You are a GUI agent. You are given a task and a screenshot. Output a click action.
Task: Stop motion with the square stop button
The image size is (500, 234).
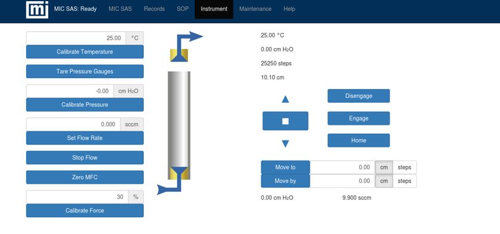285,121
